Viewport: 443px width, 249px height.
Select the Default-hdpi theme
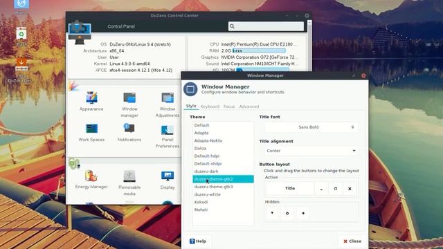223,156
